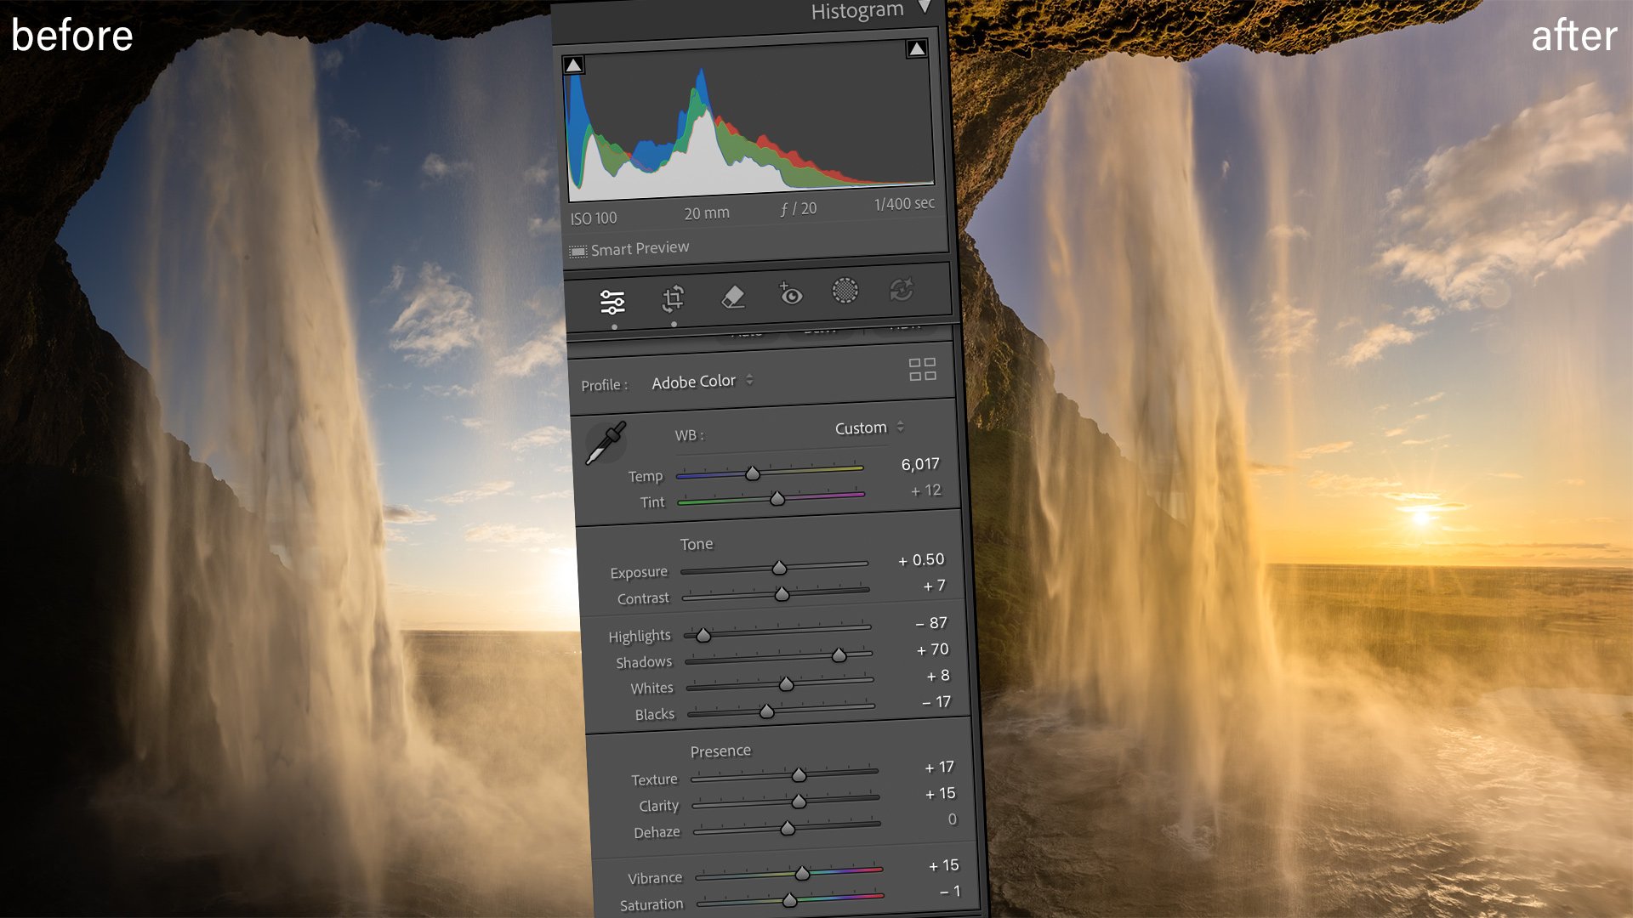Screen dimensions: 1633x918
Task: Open the WB Custom preset dropdown
Action: pos(869,428)
